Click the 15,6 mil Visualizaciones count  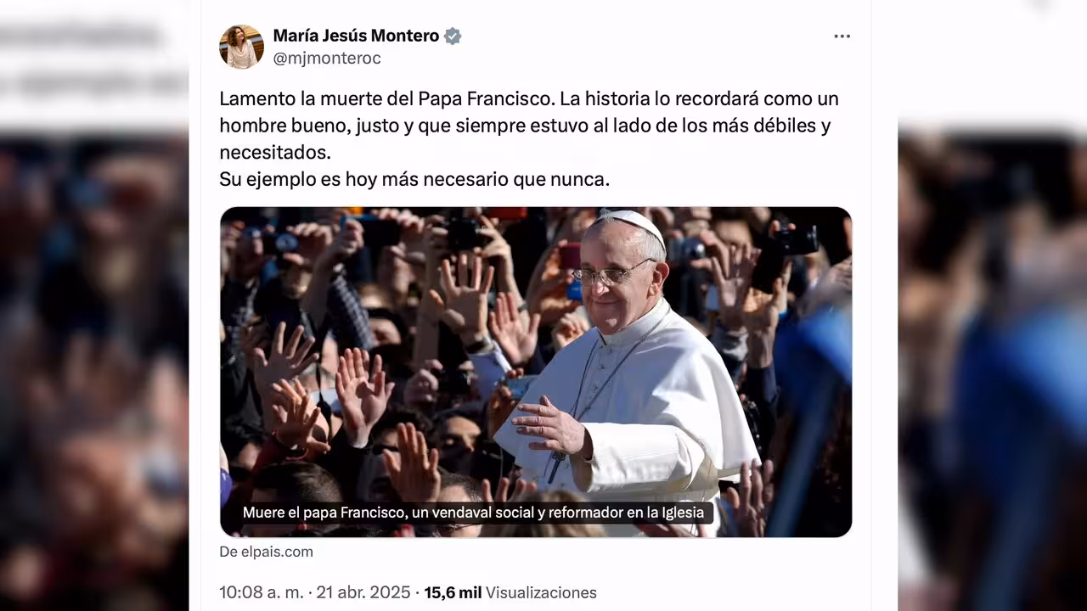(510, 592)
